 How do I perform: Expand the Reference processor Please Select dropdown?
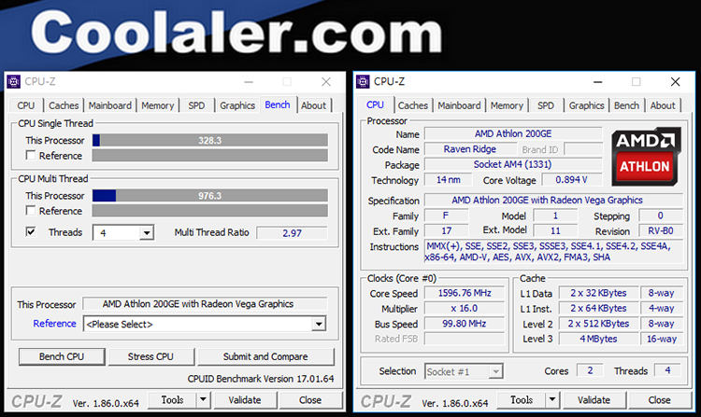pos(319,325)
